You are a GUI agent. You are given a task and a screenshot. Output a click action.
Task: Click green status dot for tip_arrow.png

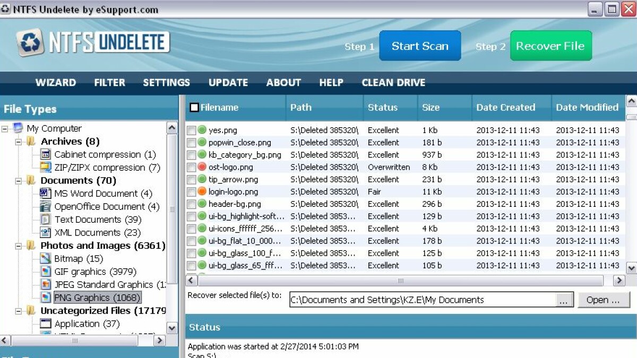point(202,179)
